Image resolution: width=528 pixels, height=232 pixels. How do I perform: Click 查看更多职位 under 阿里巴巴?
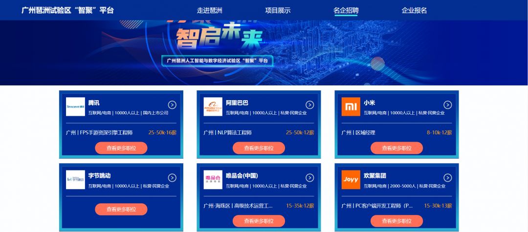pos(259,148)
